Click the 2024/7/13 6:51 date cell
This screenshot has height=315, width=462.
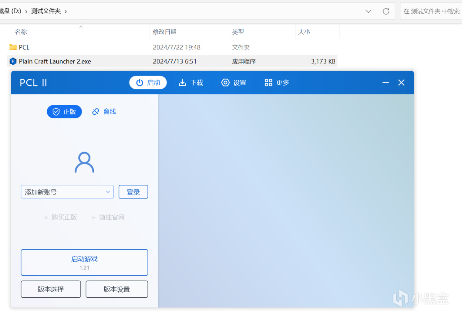pyautogui.click(x=175, y=61)
